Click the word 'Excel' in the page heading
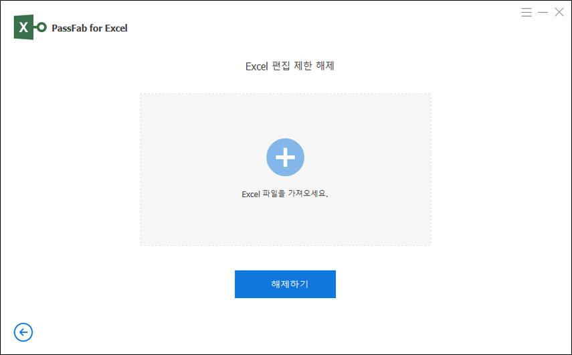This screenshot has height=355, width=572. tap(257, 66)
